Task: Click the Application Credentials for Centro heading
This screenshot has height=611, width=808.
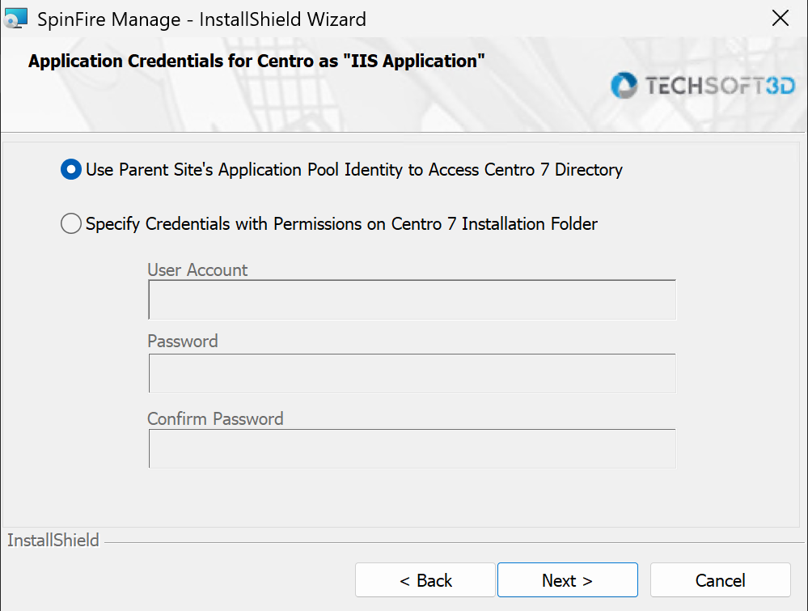Action: 256,61
